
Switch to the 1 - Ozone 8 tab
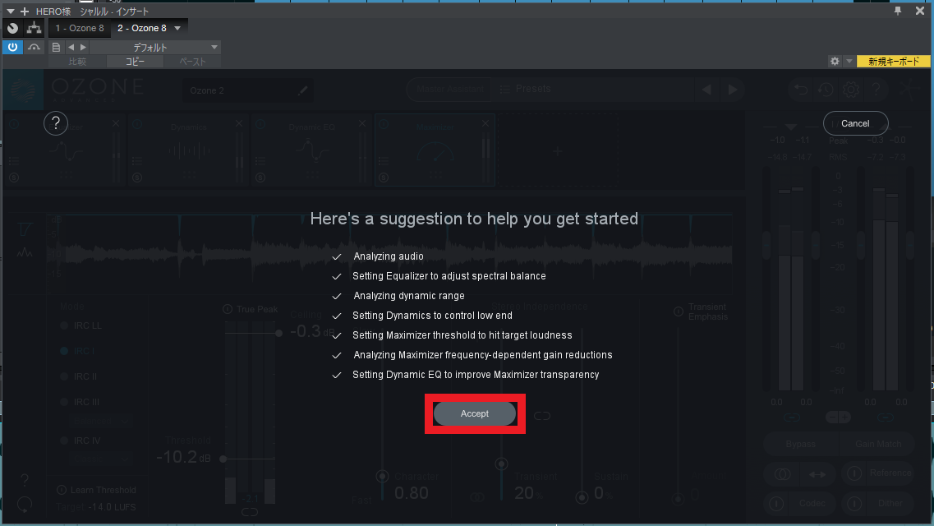tap(80, 28)
